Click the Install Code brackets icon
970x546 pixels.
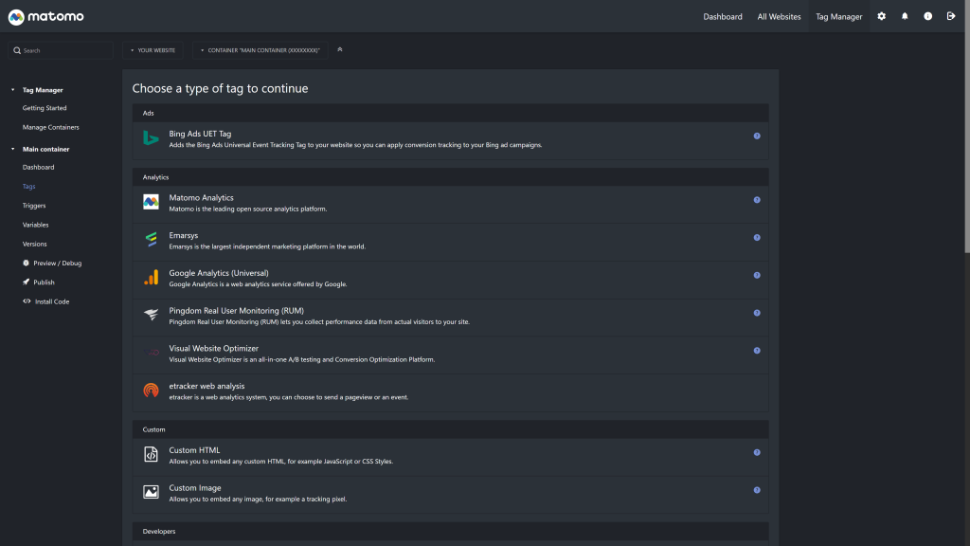[x=27, y=301]
